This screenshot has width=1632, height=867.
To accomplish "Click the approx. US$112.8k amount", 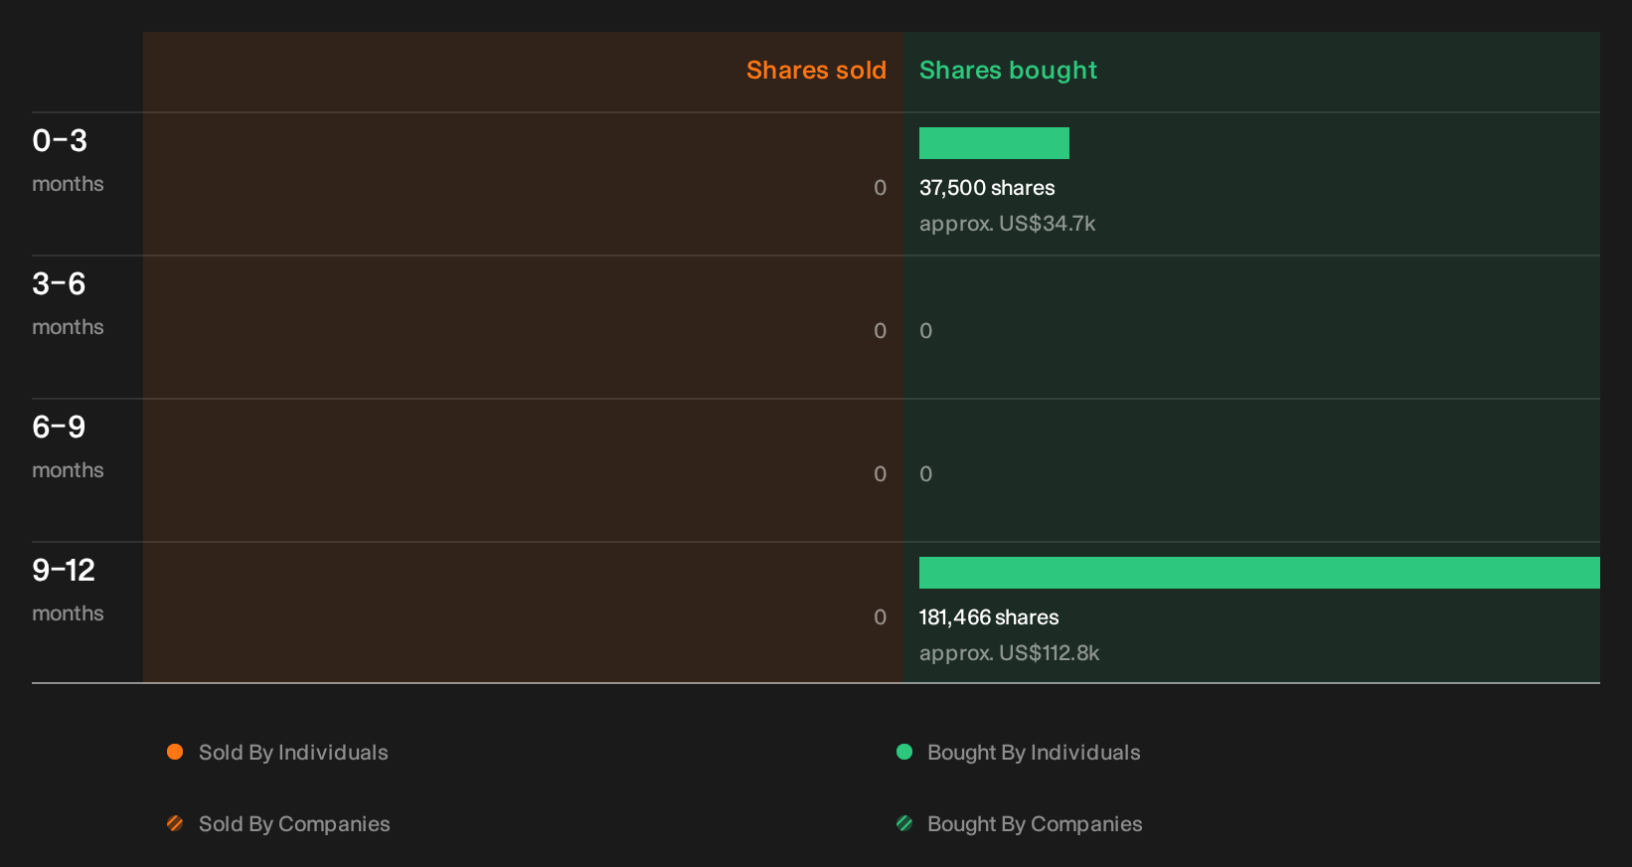I will (x=1009, y=653).
